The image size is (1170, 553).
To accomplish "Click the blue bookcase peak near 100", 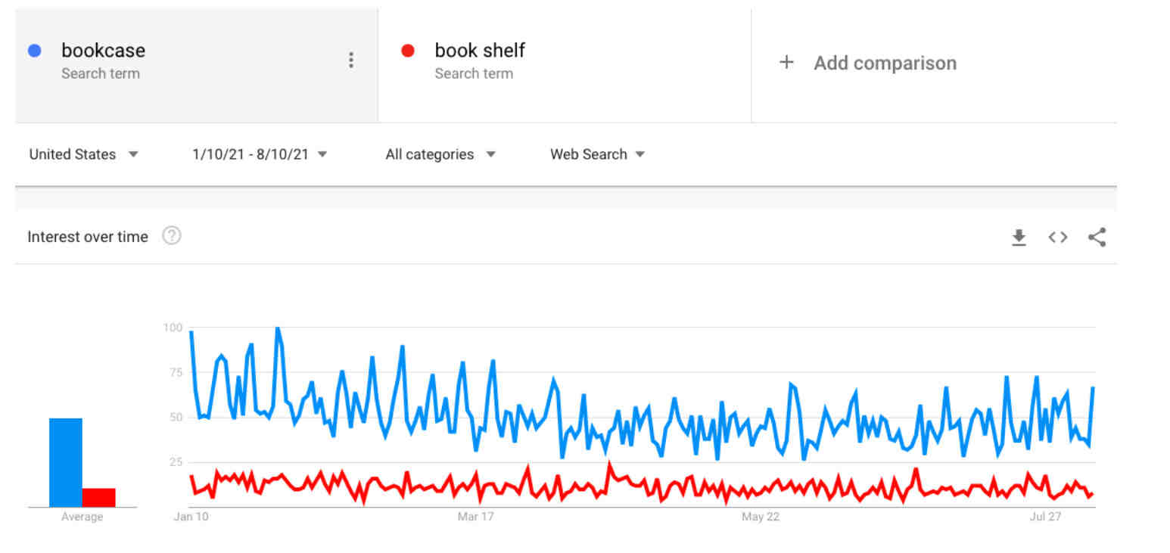I will [x=278, y=329].
